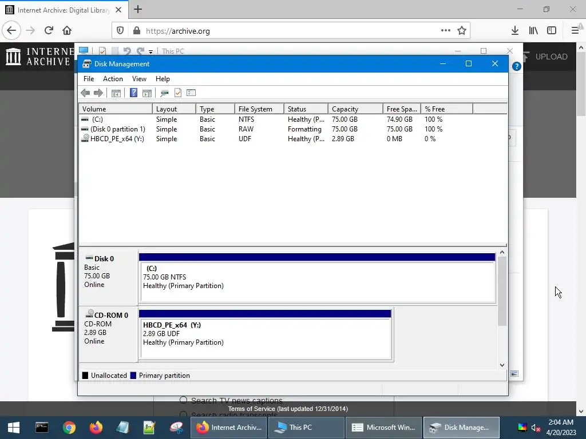This screenshot has width=586, height=439.
Task: Open the File menu in Disk Management
Action: tap(89, 79)
